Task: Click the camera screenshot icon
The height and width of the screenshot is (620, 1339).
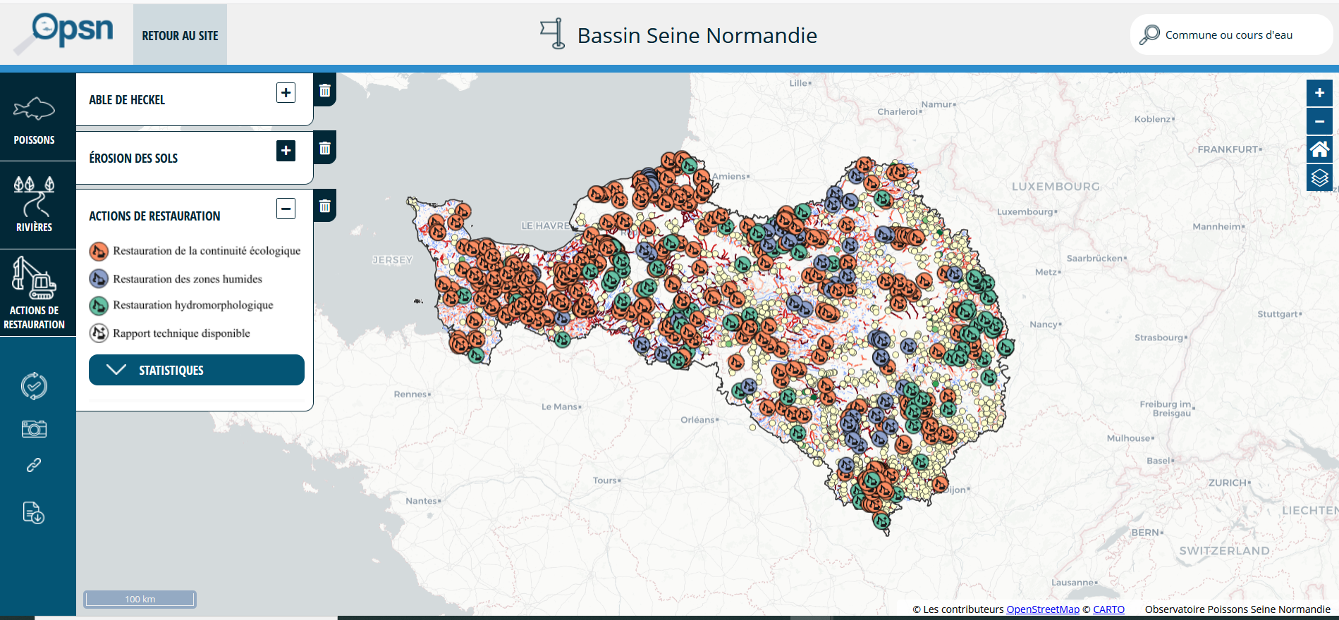Action: coord(34,428)
